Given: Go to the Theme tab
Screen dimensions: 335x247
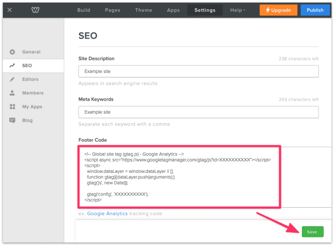Looking at the screenshot, I should (143, 10).
